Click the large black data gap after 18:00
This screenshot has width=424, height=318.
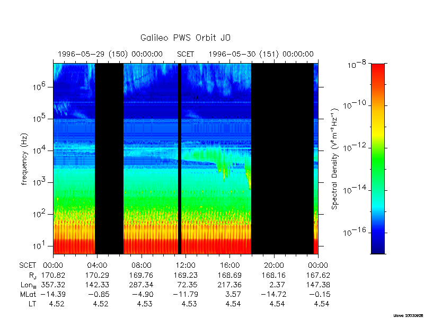282,158
